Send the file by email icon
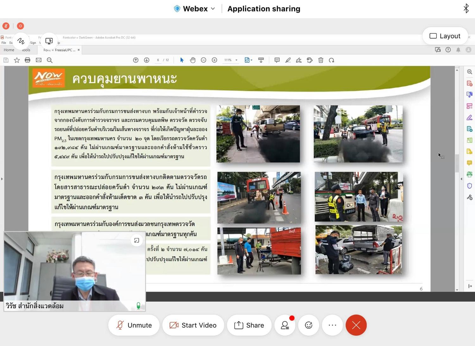The height and width of the screenshot is (346, 475). coord(39,60)
